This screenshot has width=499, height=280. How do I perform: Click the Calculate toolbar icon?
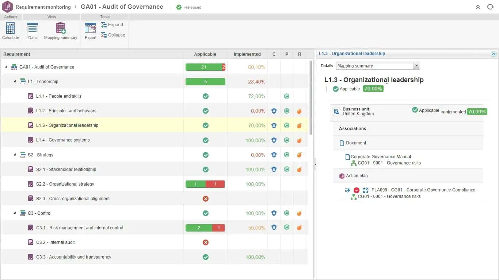tap(11, 28)
